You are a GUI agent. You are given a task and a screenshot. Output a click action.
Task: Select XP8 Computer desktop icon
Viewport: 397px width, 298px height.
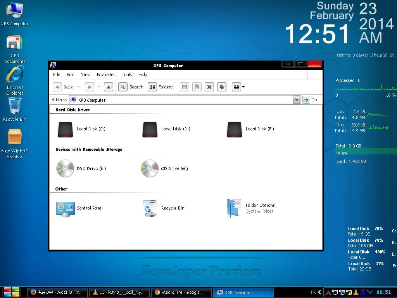tap(14, 14)
